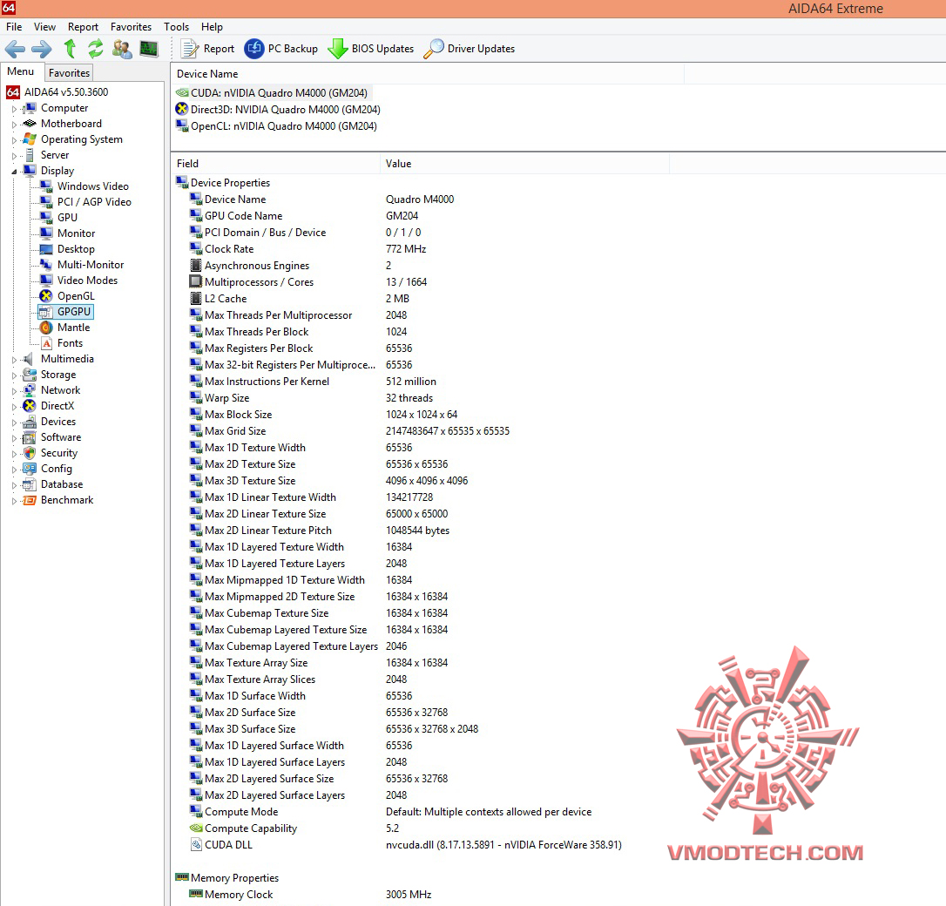Collapse the Display tree node
The width and height of the screenshot is (946, 906).
pyautogui.click(x=14, y=172)
